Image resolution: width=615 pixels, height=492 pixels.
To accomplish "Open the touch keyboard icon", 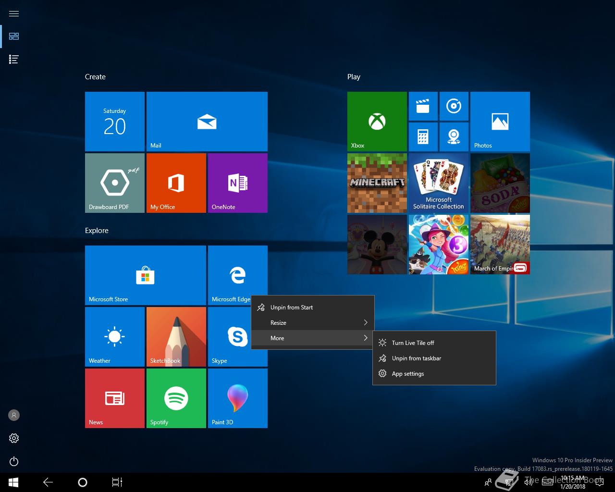I will 547,482.
